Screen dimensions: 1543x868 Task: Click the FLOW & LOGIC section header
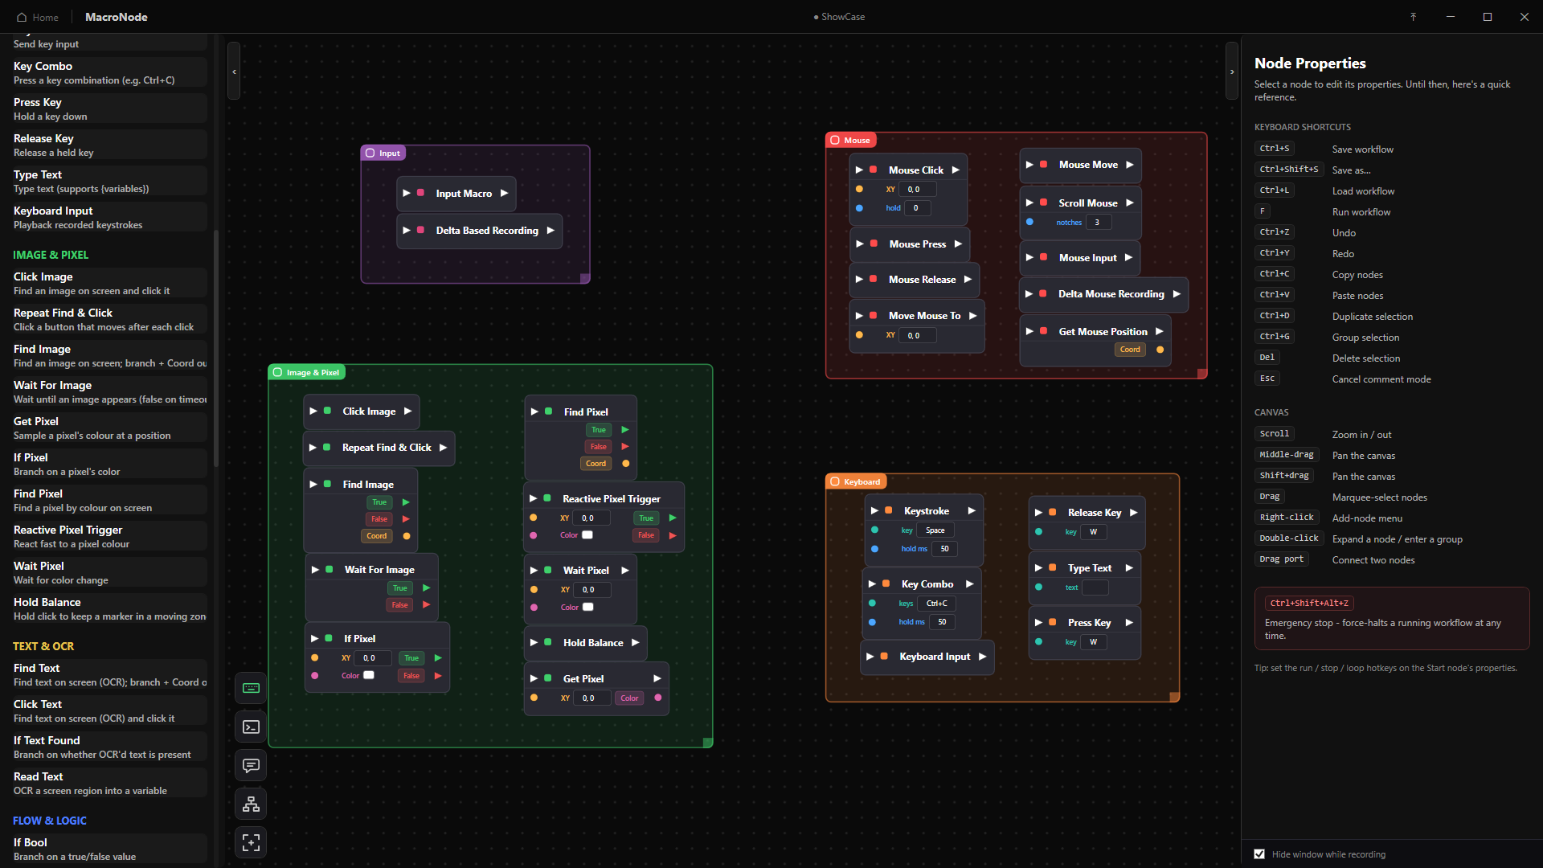click(50, 821)
